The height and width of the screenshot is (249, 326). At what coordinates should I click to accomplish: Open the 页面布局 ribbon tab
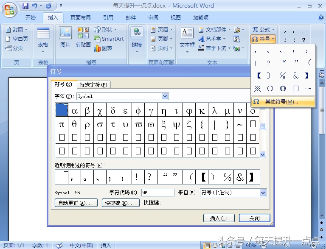[80, 17]
